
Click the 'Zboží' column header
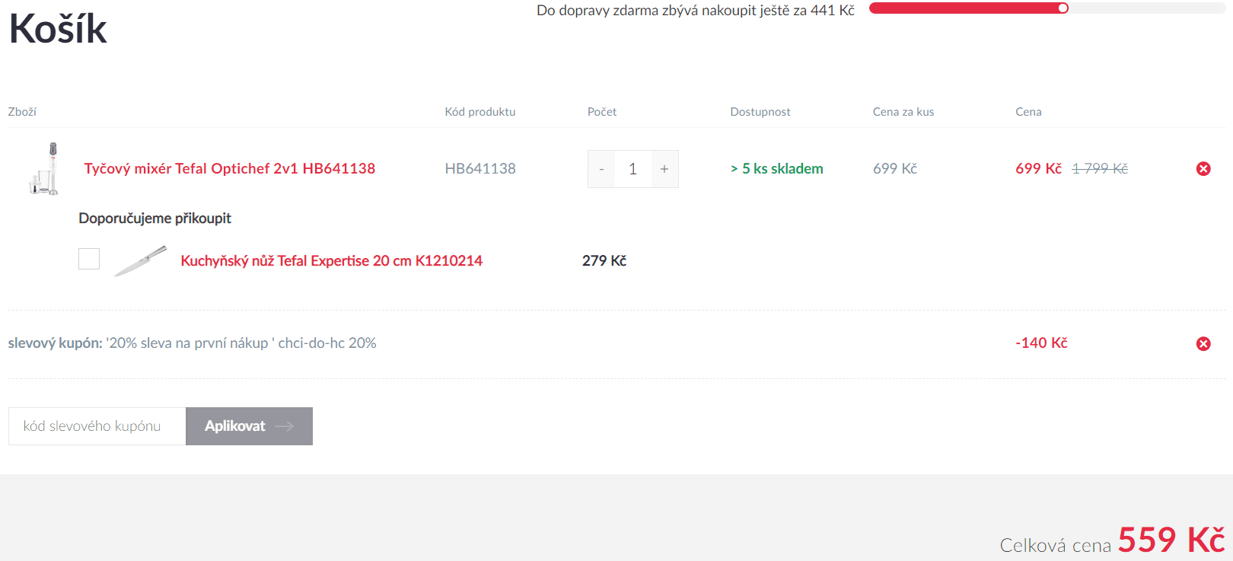pos(22,112)
